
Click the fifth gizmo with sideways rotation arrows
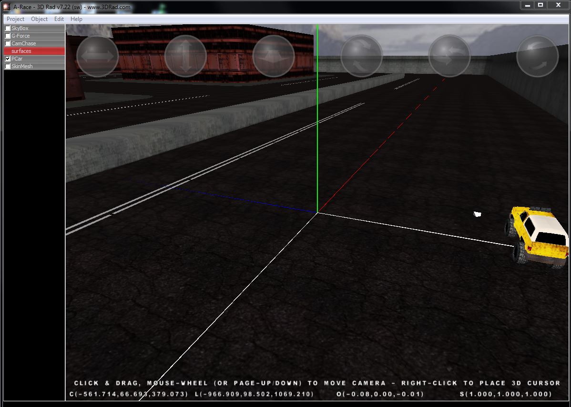pos(449,56)
